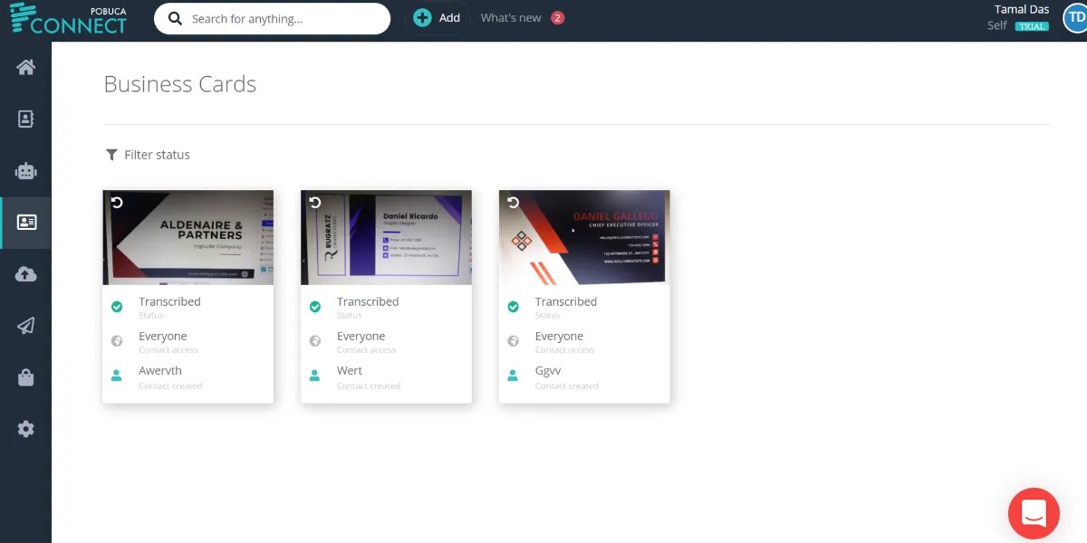Open the Pobuca Connect logo
The image size is (1087, 543).
click(68, 19)
